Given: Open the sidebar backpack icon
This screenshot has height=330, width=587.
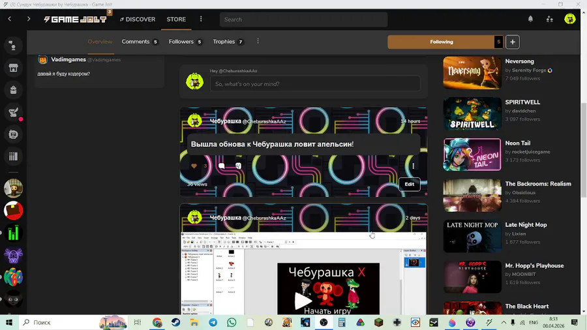Looking at the screenshot, I should pos(13,90).
